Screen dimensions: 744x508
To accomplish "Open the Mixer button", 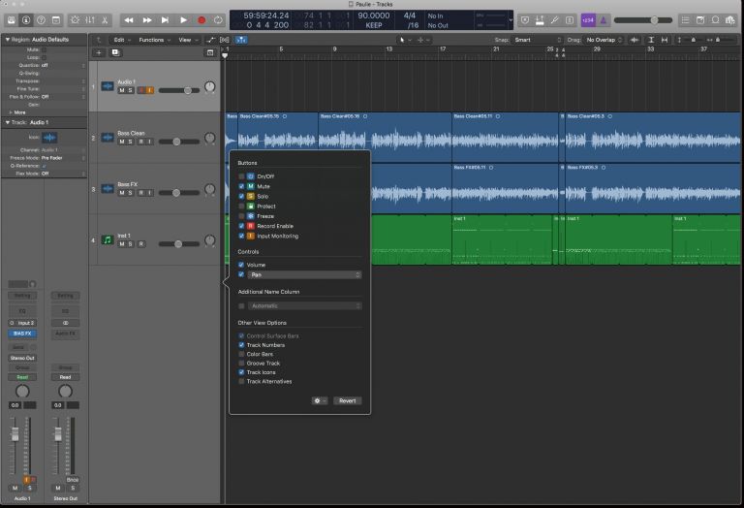I will (90, 20).
